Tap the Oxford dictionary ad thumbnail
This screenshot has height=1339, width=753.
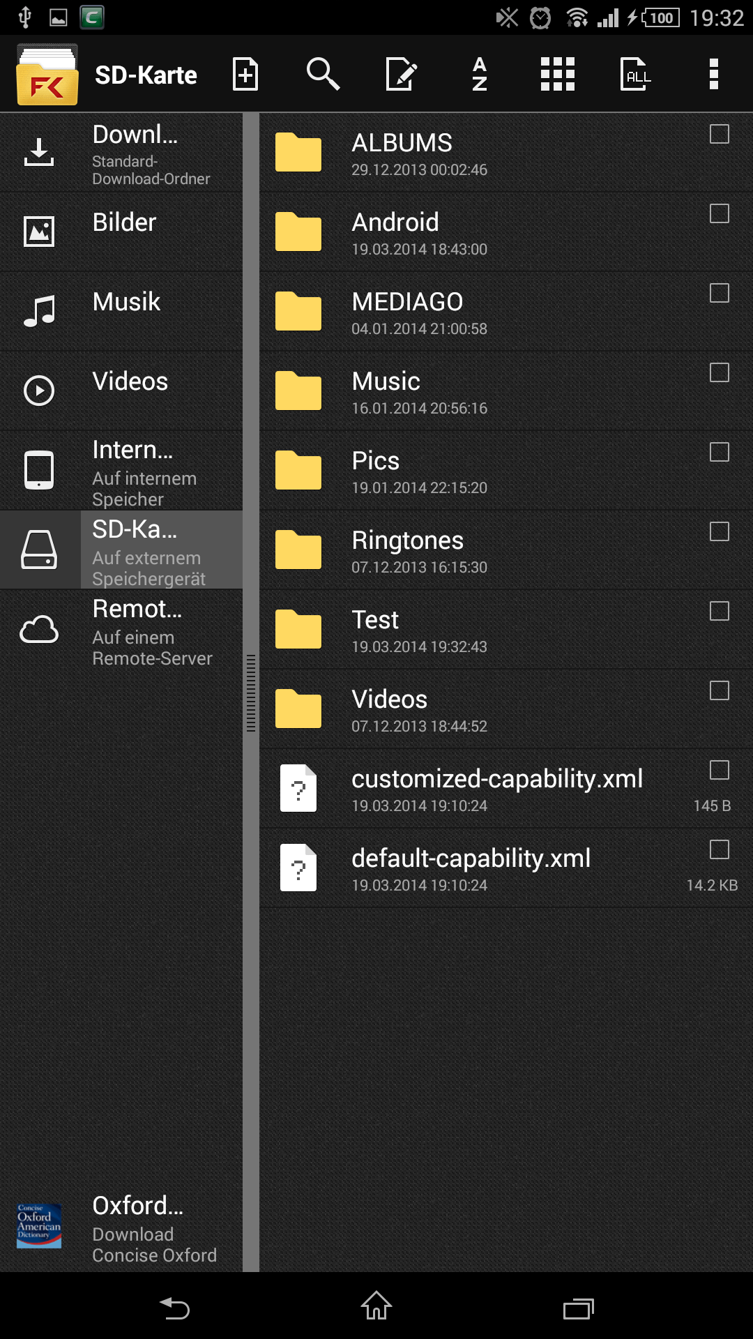(39, 1226)
